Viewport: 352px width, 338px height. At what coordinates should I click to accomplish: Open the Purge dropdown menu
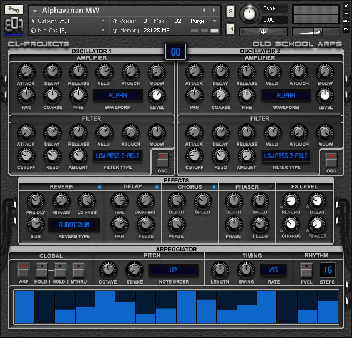[x=204, y=21]
